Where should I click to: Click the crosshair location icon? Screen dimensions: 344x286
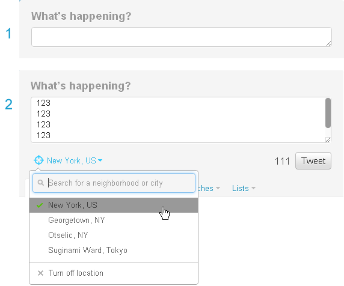point(38,160)
